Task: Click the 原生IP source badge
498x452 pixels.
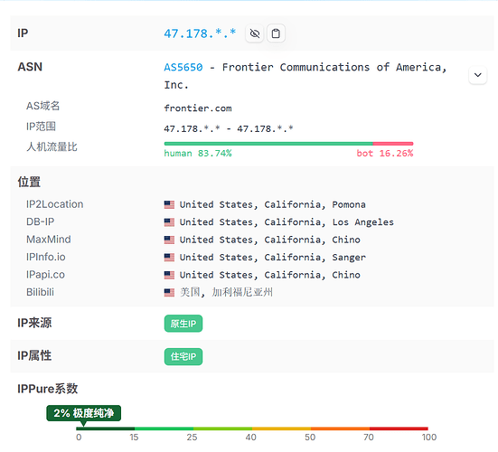Action: pyautogui.click(x=183, y=324)
